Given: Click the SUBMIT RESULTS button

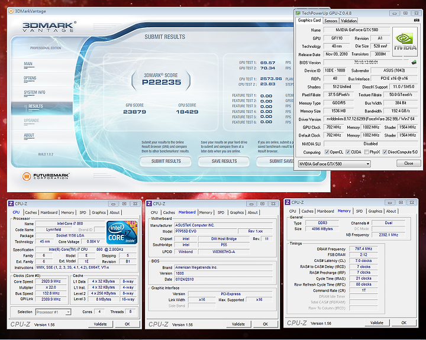Looking at the screenshot, I should pos(166,161).
